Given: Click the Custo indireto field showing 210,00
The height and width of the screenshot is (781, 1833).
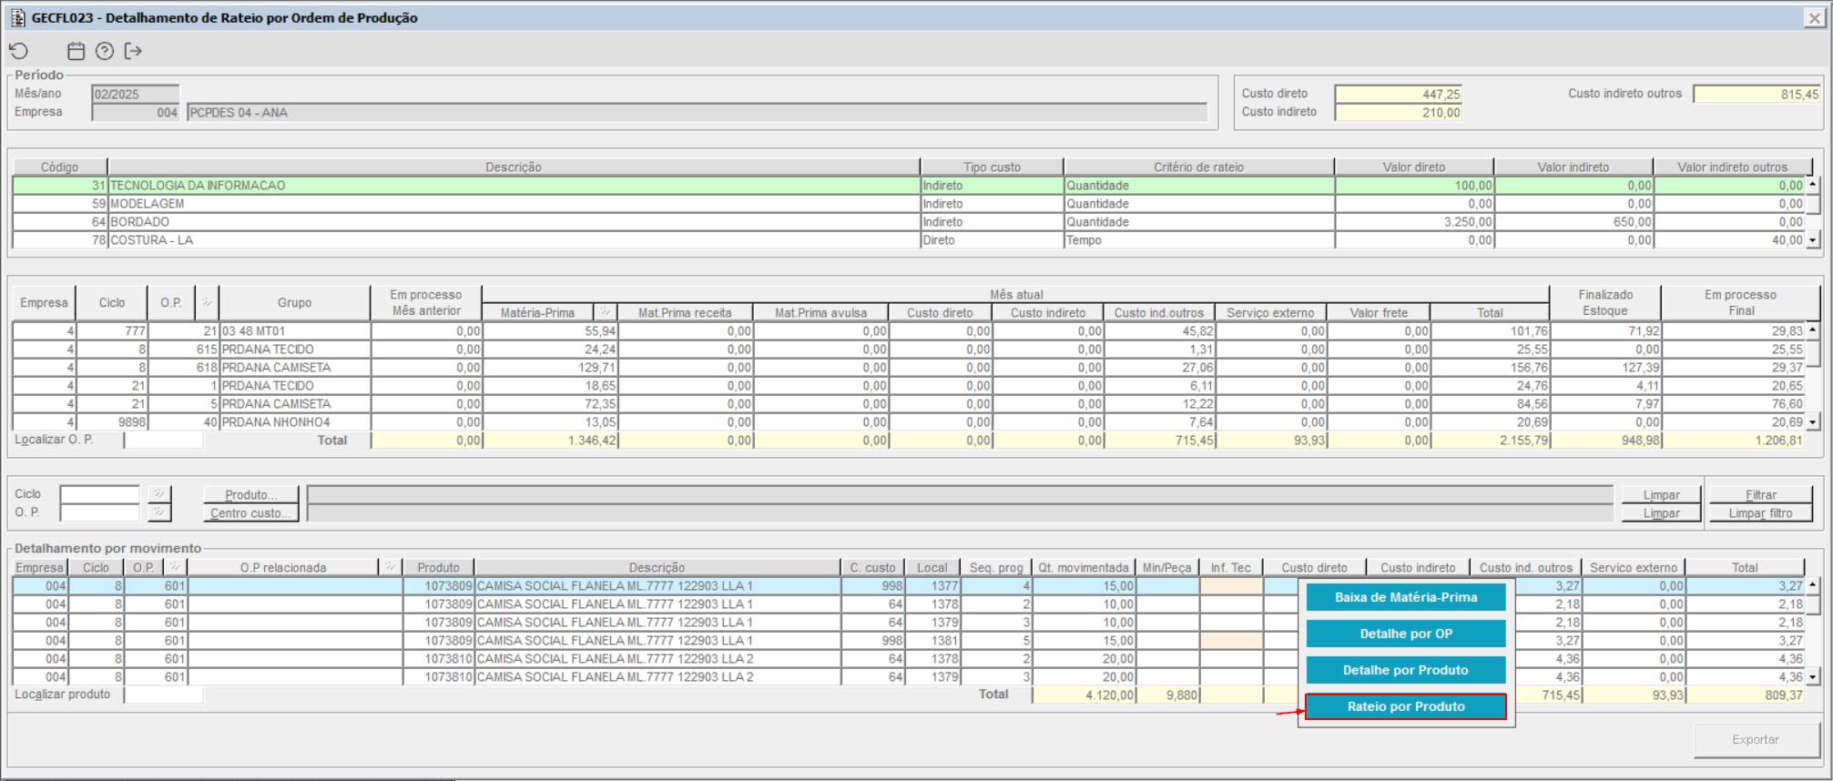Looking at the screenshot, I should (1398, 112).
